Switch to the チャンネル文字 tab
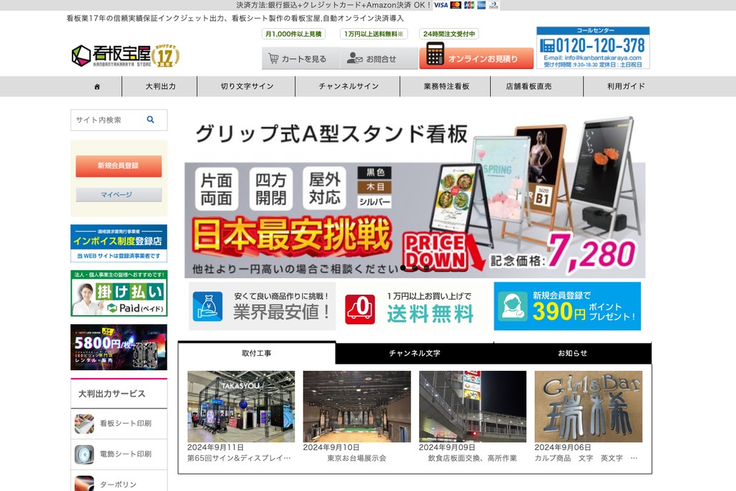736x491 pixels. pyautogui.click(x=415, y=353)
